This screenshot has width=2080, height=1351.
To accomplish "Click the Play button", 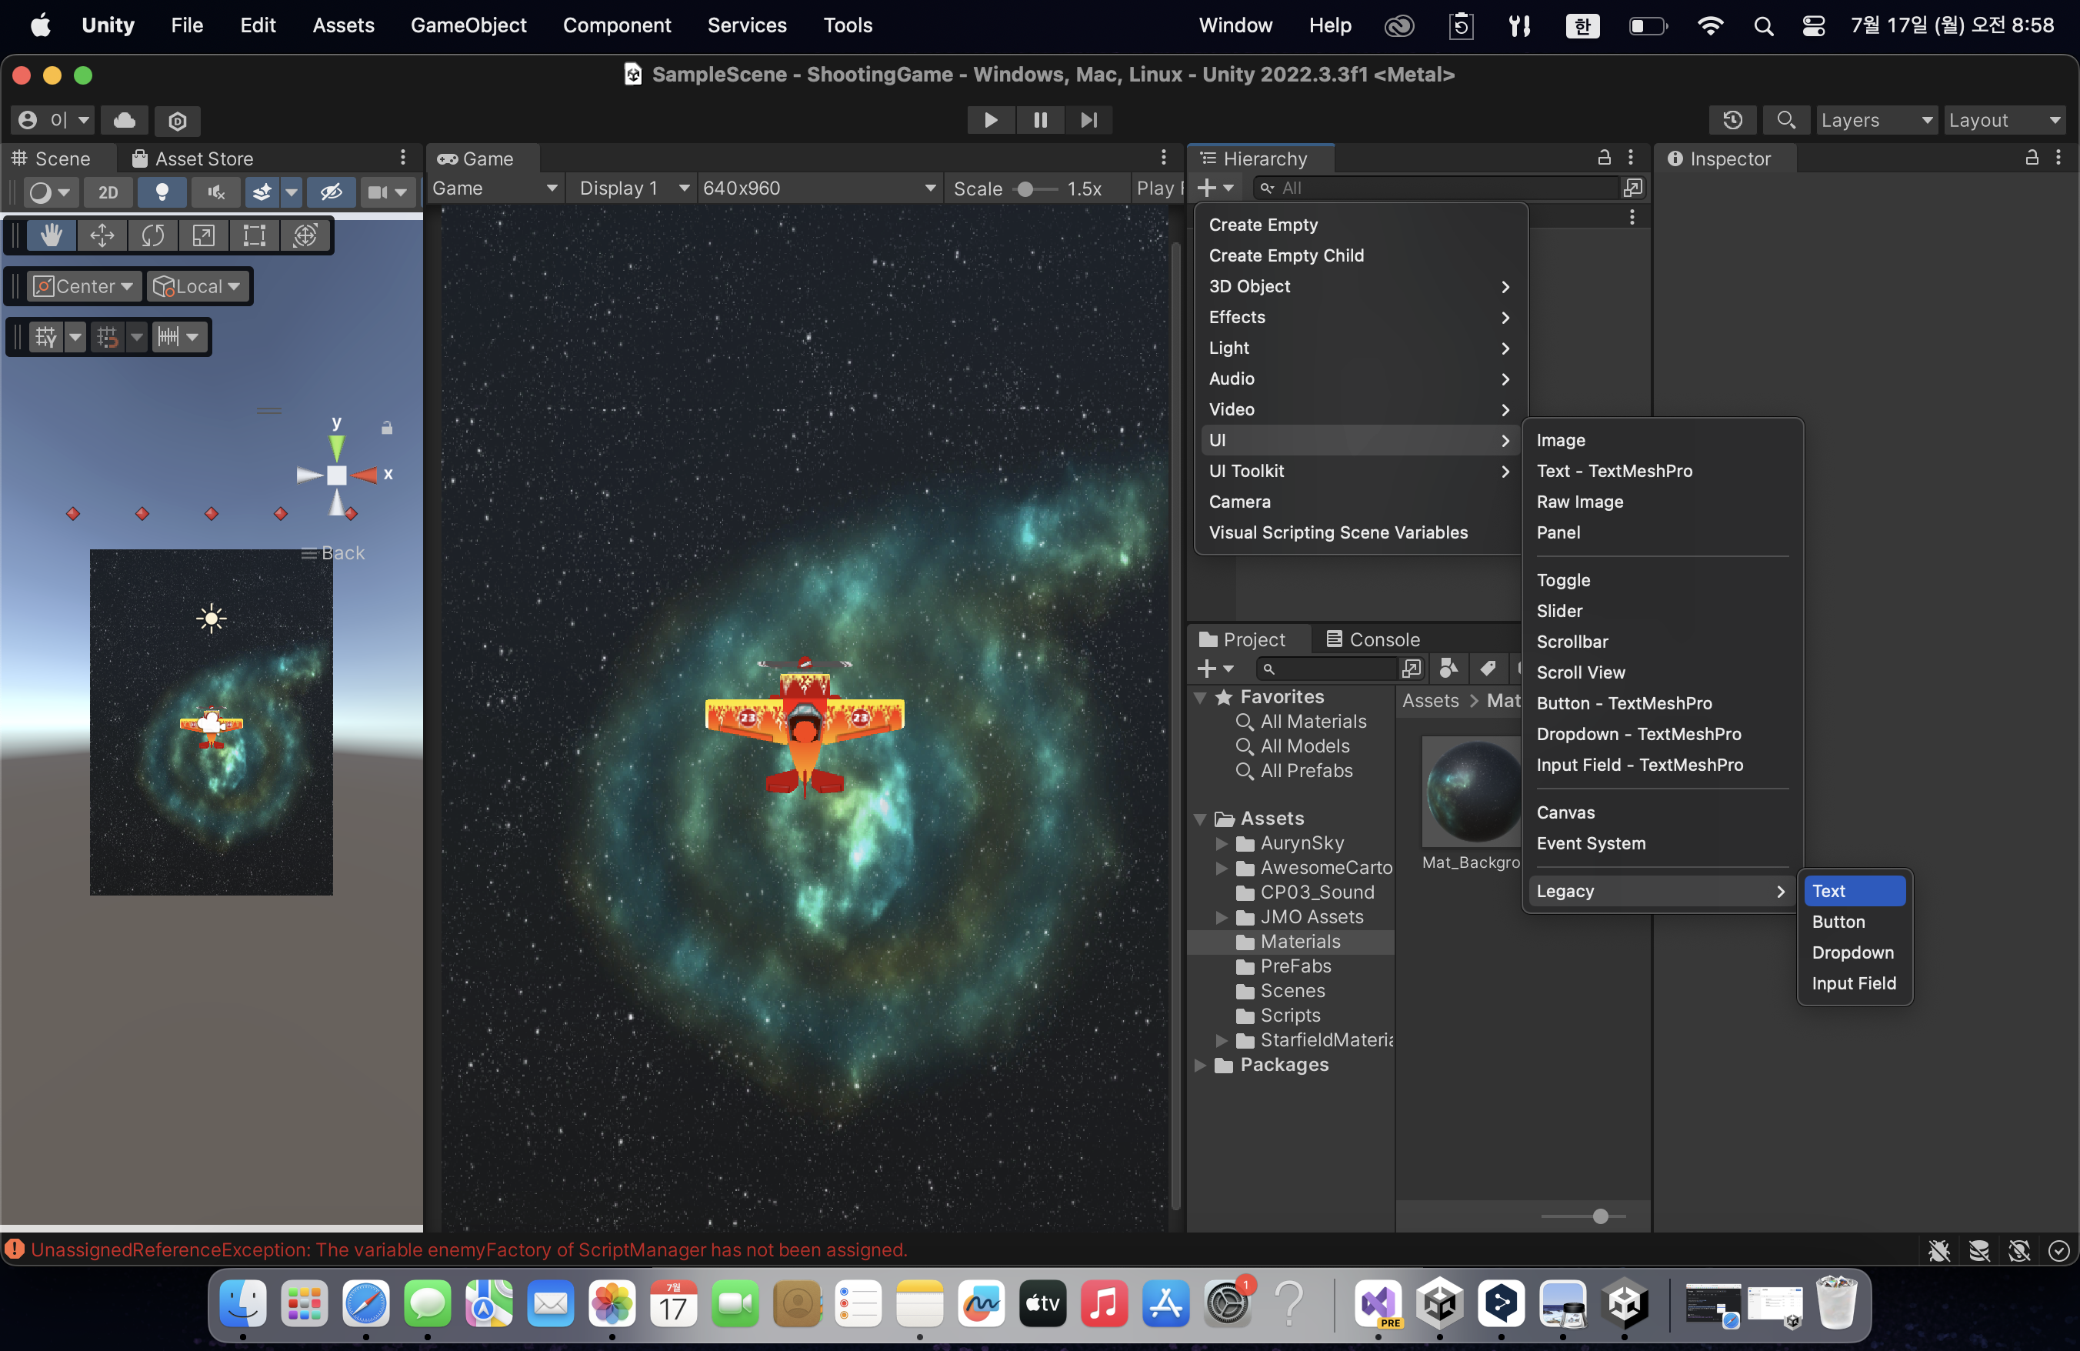I will pos(990,121).
